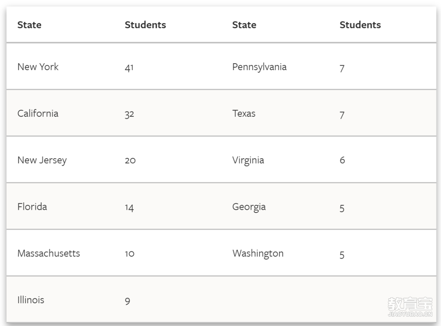Click the leftmost State column header
Screen dimensions: 441x326
(29, 25)
